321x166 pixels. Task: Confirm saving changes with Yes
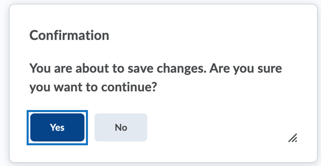pos(57,127)
